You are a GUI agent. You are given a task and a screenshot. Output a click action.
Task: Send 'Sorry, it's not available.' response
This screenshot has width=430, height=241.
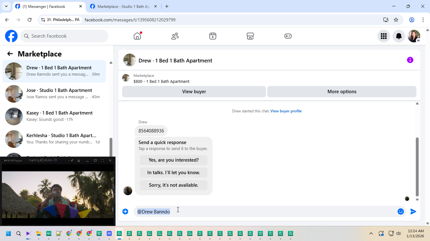click(x=173, y=185)
